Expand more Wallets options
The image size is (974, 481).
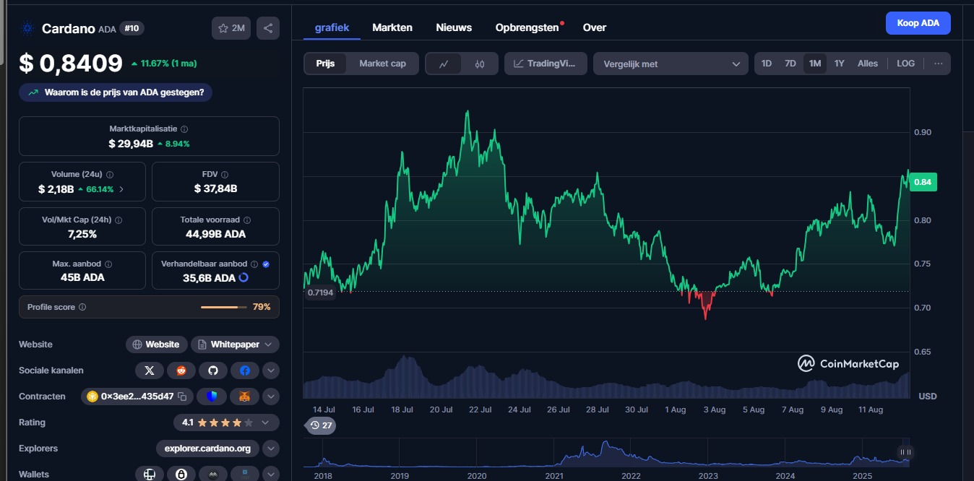[x=271, y=474]
